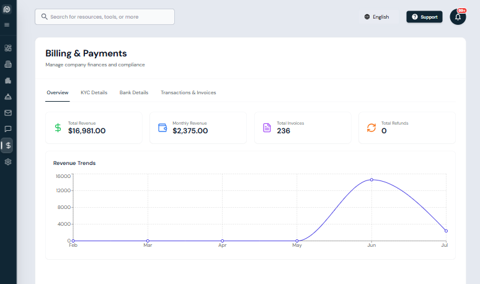
Task: Click the Support button
Action: tap(424, 17)
